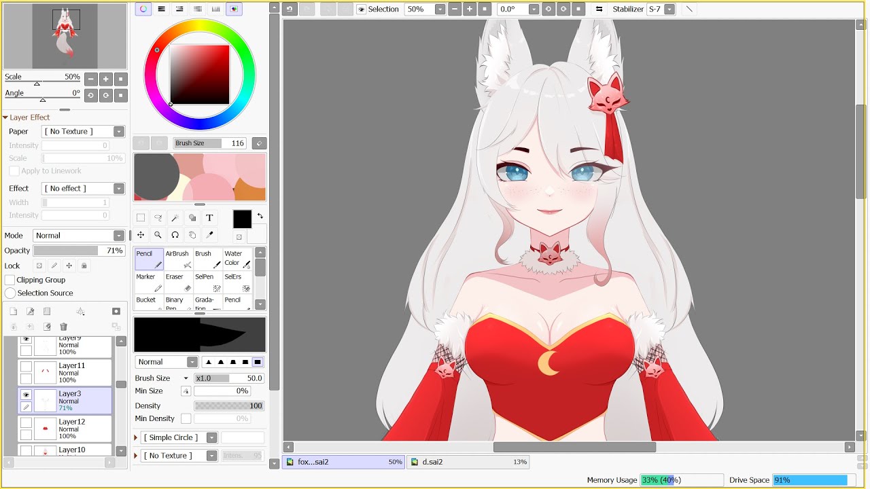Select the move tool

[141, 235]
